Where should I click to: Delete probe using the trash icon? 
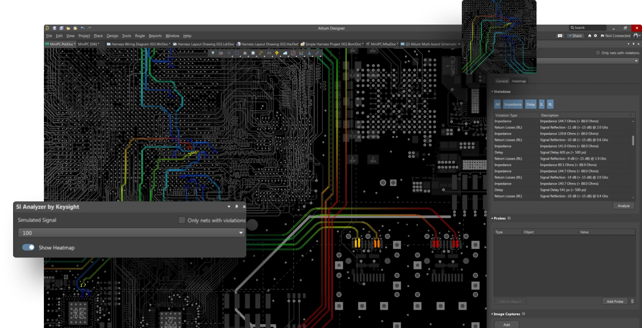(632, 301)
